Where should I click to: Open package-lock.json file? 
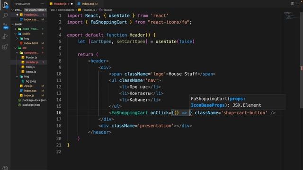pyautogui.click(x=34, y=100)
